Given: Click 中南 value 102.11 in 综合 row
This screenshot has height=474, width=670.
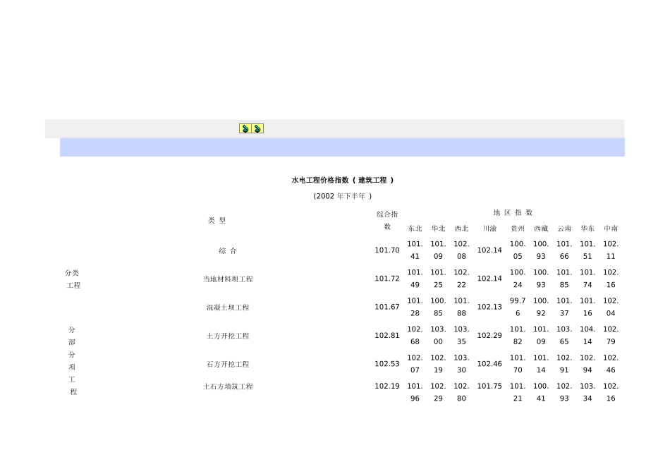Looking at the screenshot, I should point(611,250).
